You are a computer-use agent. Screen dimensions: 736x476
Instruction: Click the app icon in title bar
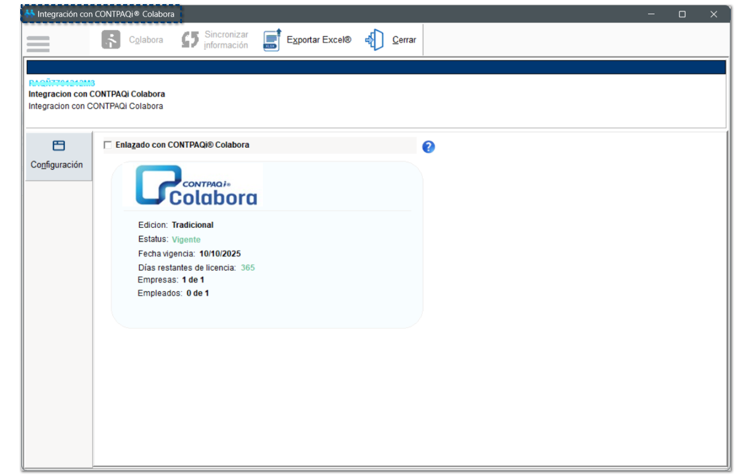coord(30,13)
